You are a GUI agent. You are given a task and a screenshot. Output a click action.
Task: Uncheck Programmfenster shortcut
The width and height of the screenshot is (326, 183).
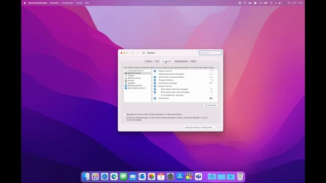click(x=155, y=80)
